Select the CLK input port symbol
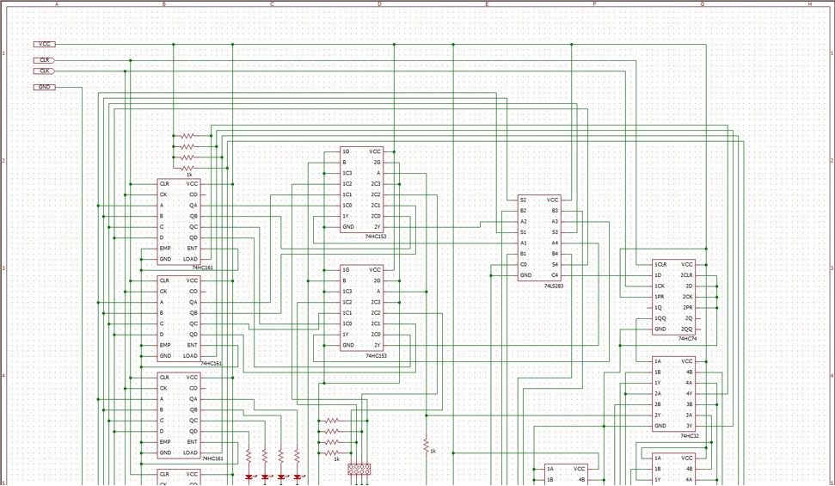Image resolution: width=835 pixels, height=486 pixels. 45,71
